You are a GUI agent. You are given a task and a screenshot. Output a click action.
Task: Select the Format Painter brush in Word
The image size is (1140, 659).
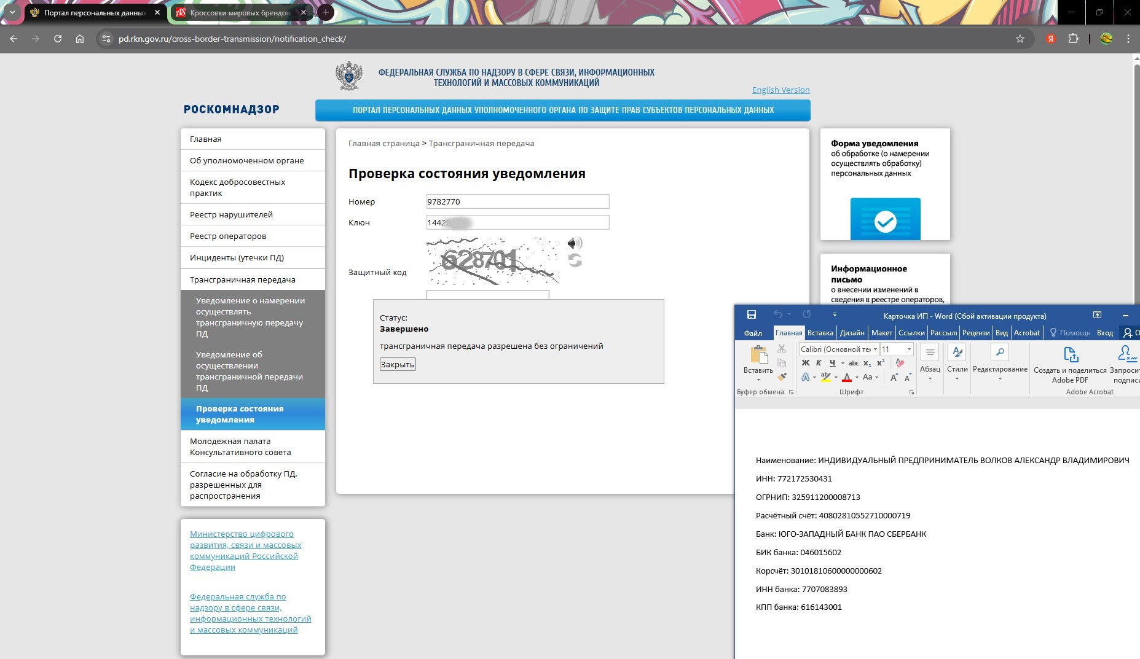[782, 376]
